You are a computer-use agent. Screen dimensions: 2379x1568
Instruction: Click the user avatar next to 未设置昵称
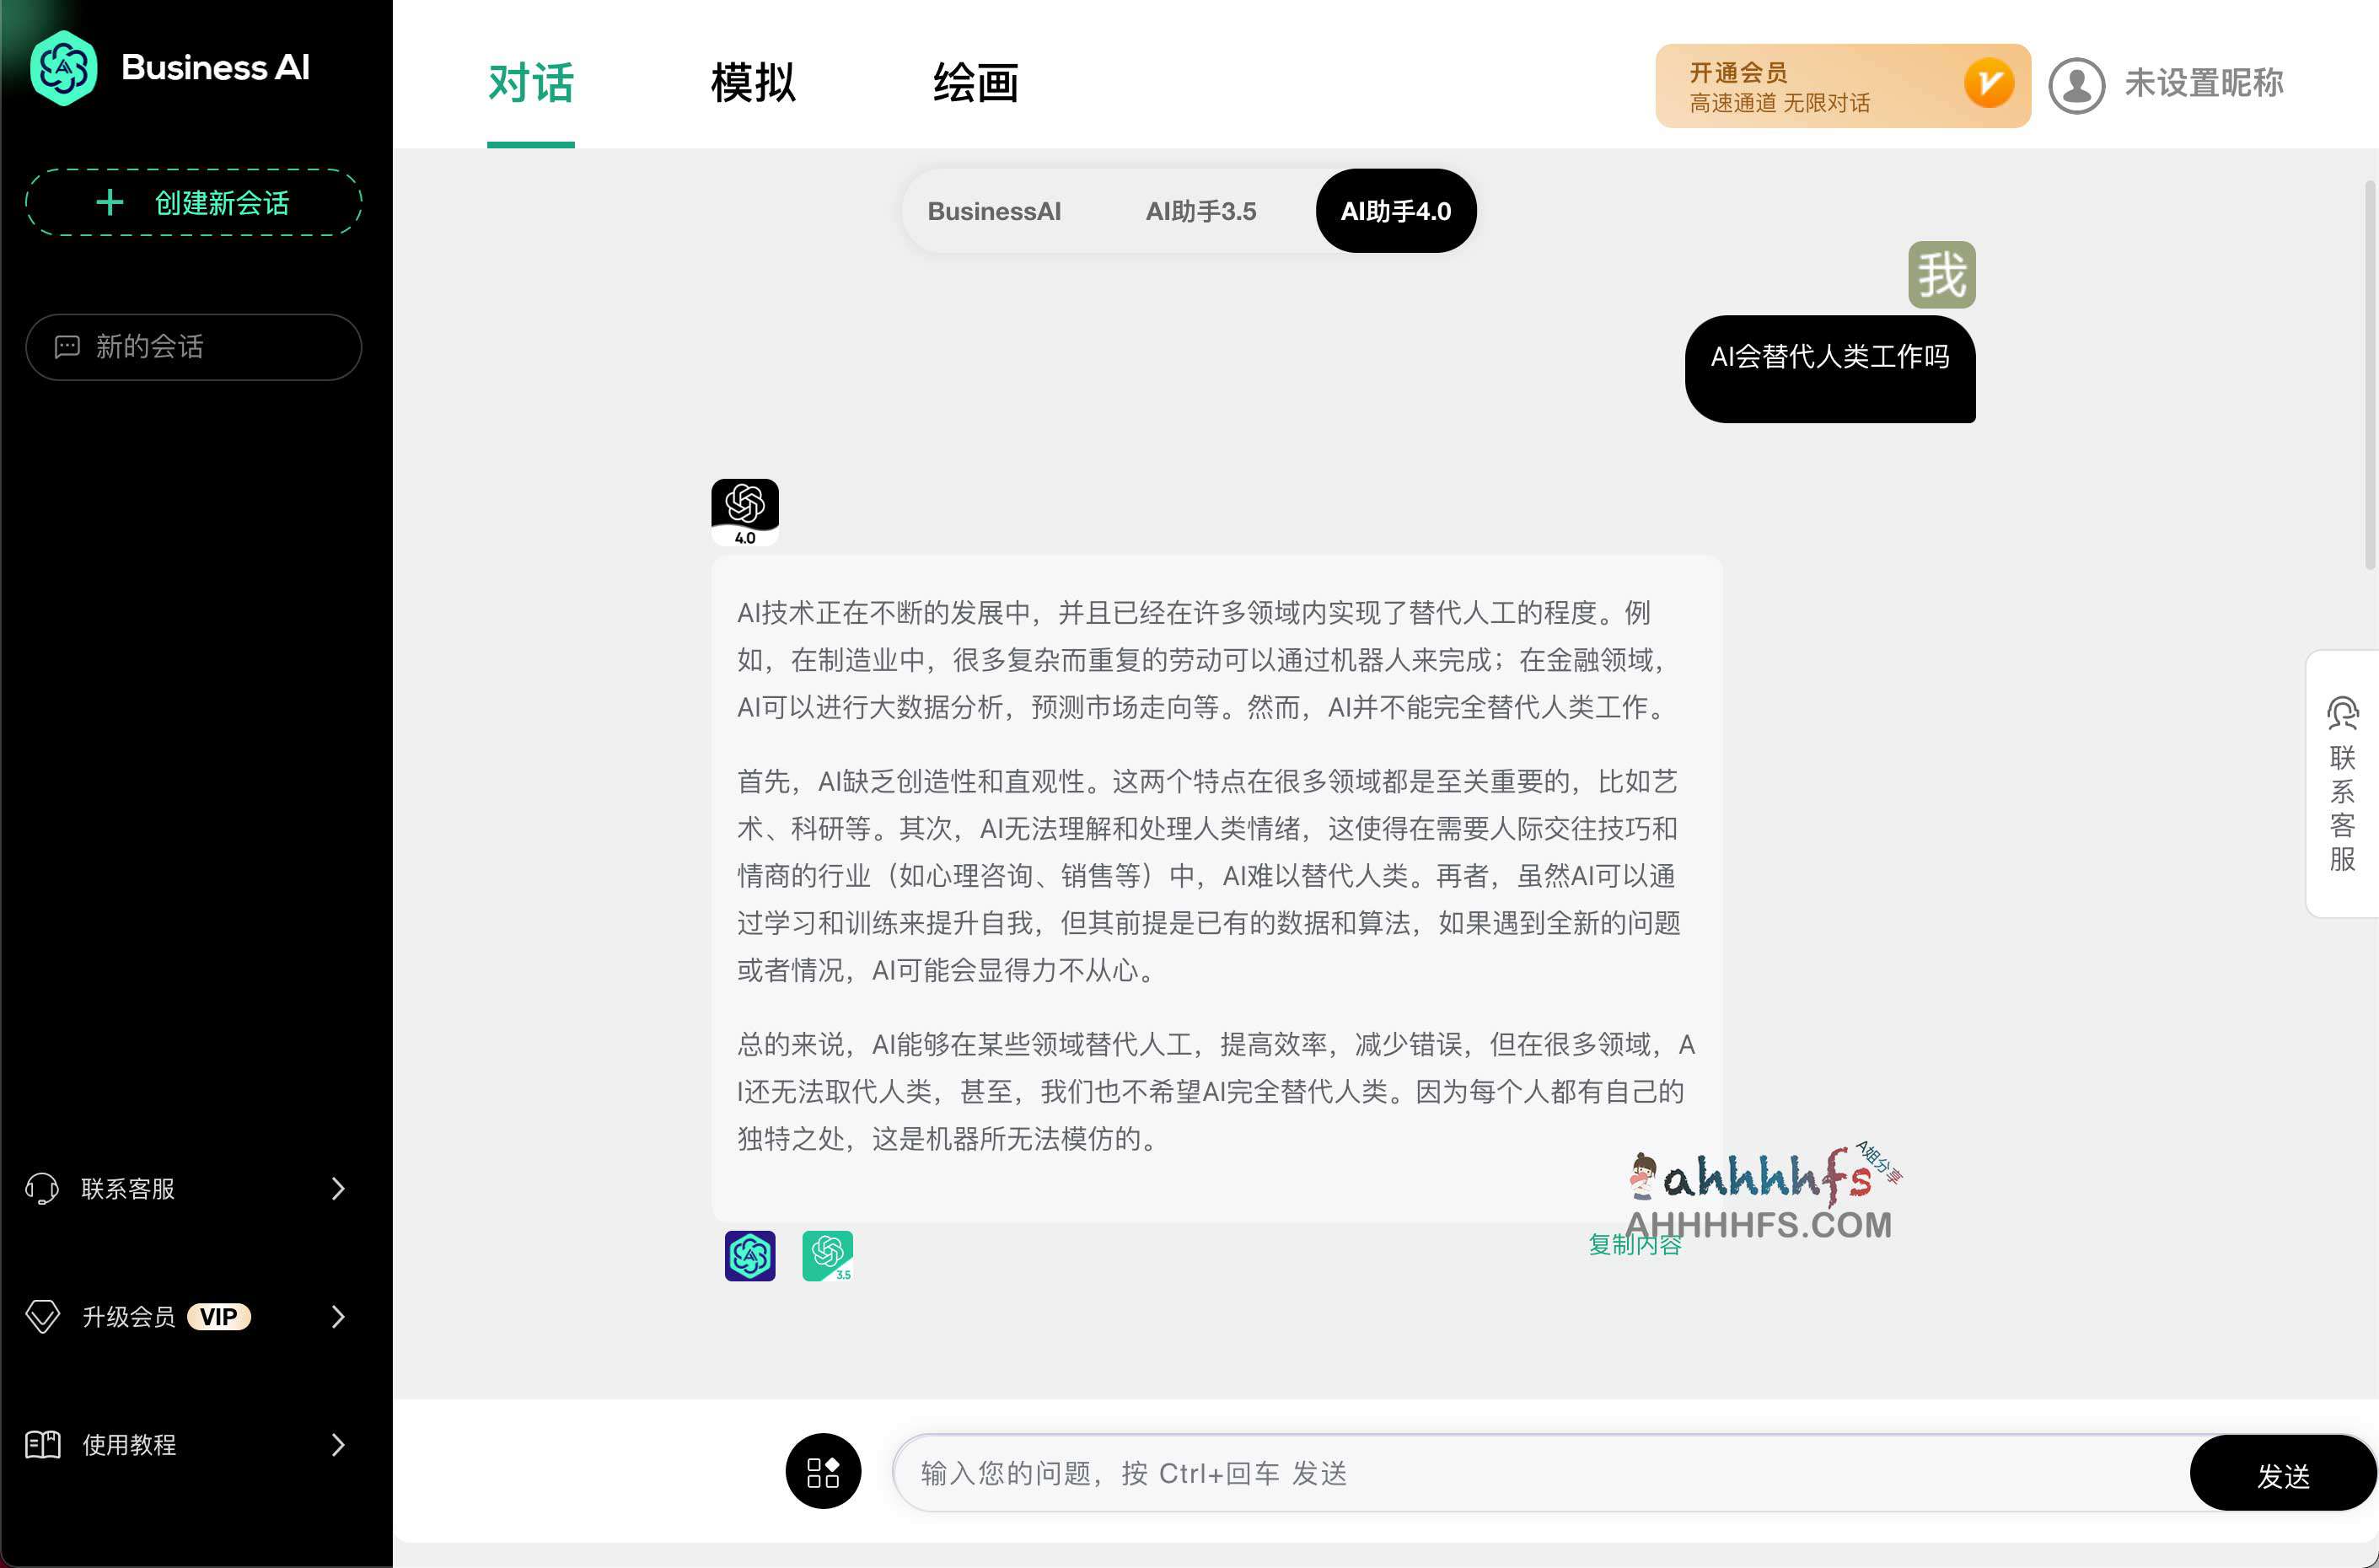2077,84
